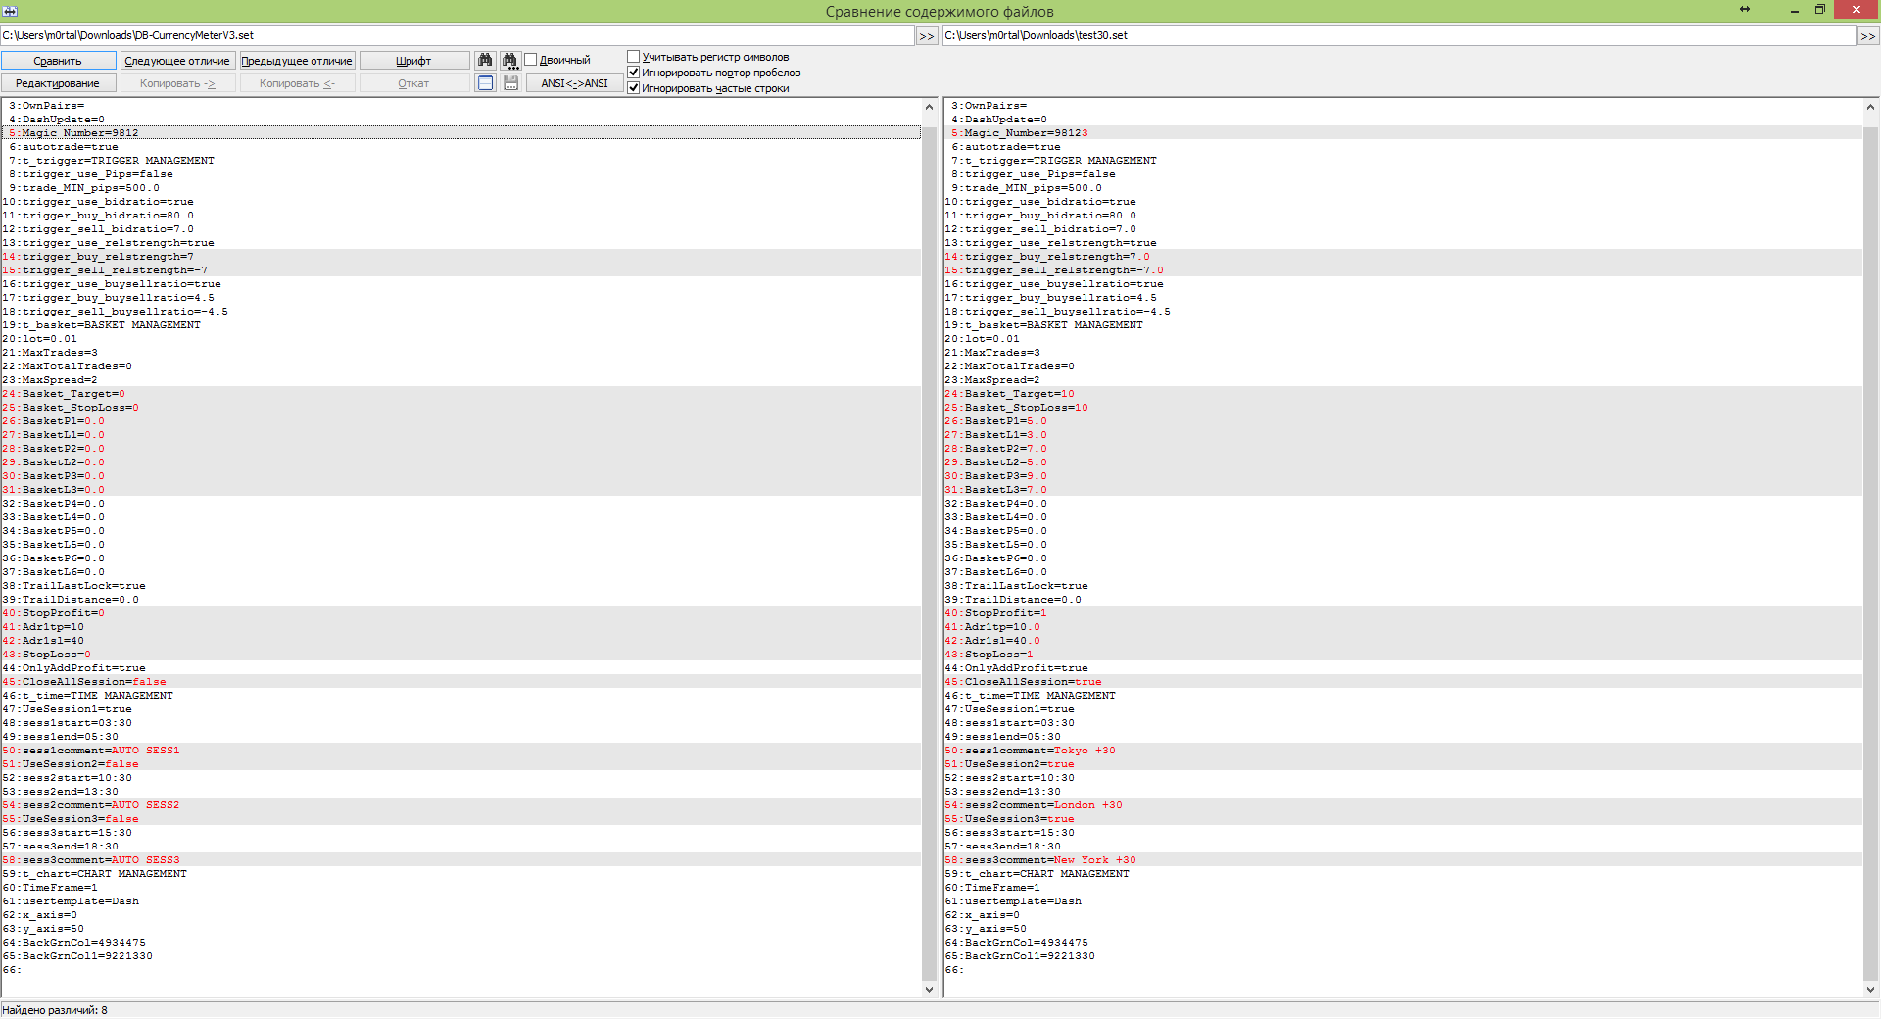Click the ANSI<->ANSI encoding button
This screenshot has height=1019, width=1881.
[x=575, y=83]
